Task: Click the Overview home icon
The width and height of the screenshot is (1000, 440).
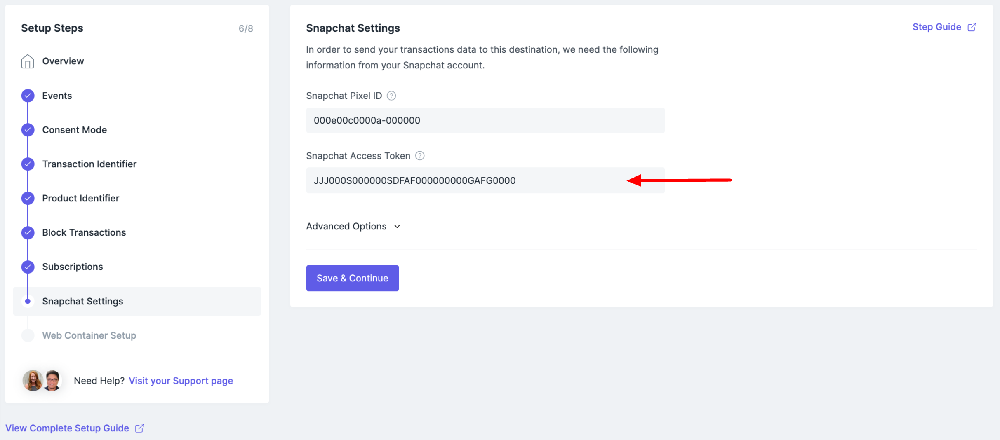Action: pyautogui.click(x=28, y=61)
